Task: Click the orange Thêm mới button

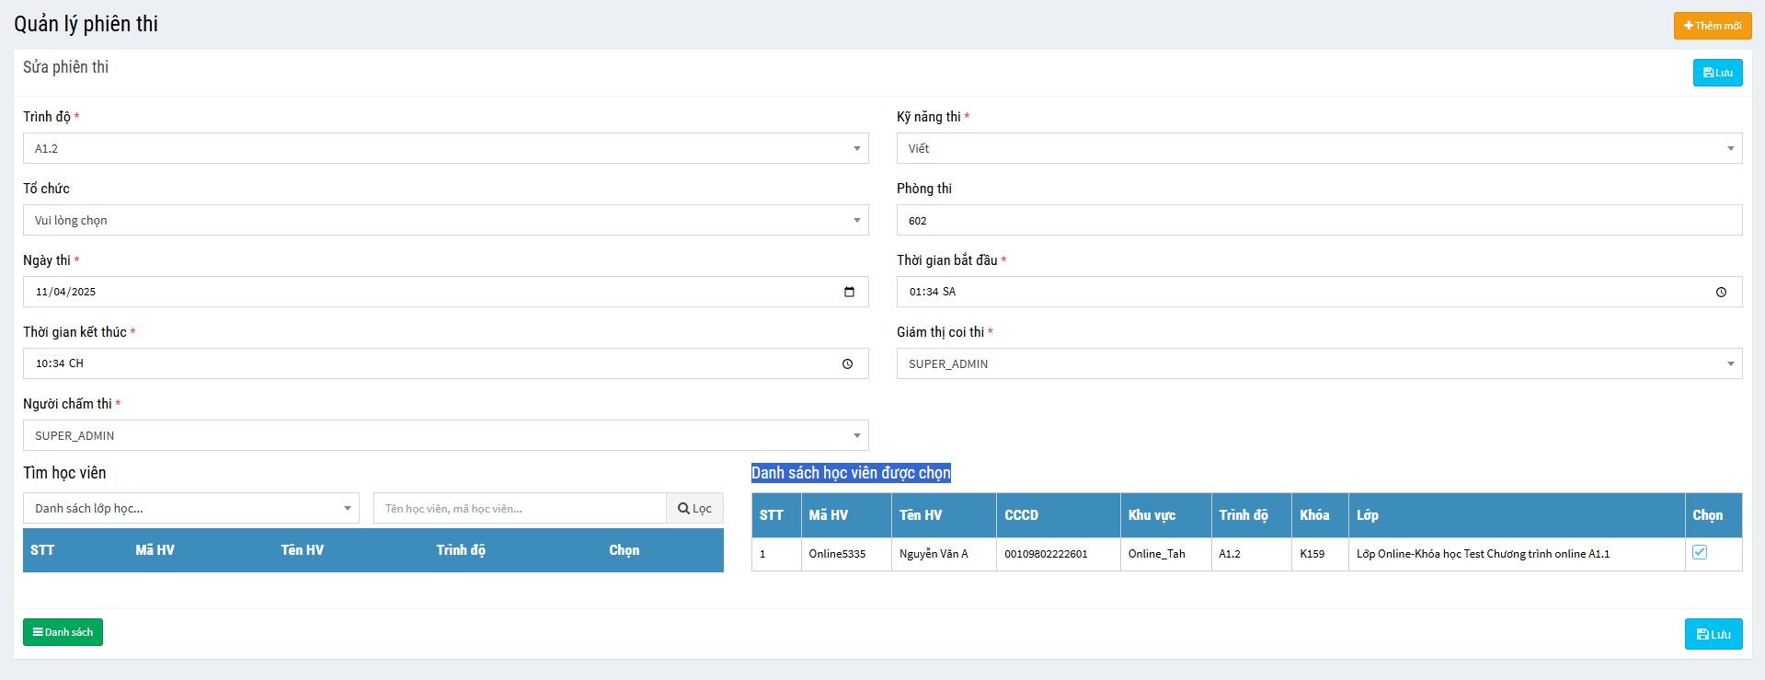Action: pyautogui.click(x=1712, y=26)
